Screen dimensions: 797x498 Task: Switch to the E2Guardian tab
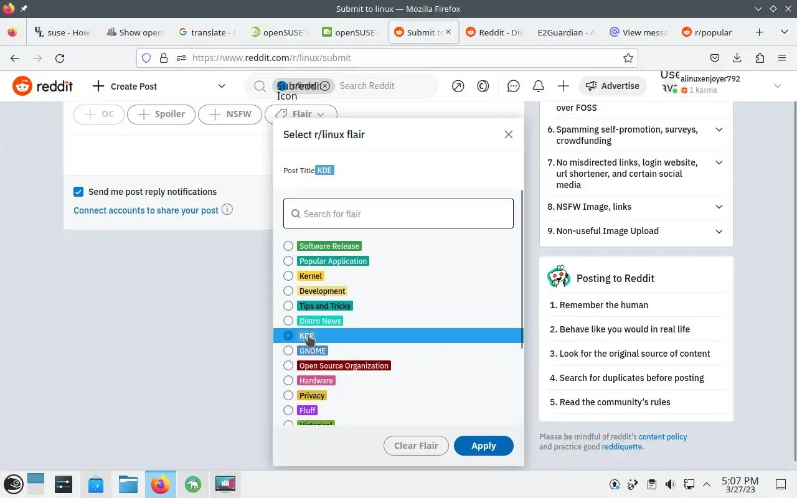coord(565,32)
